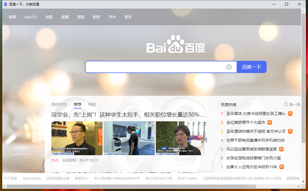308x191 pixels.
Task: Click 百度热搜 heading
Action: tap(229, 105)
